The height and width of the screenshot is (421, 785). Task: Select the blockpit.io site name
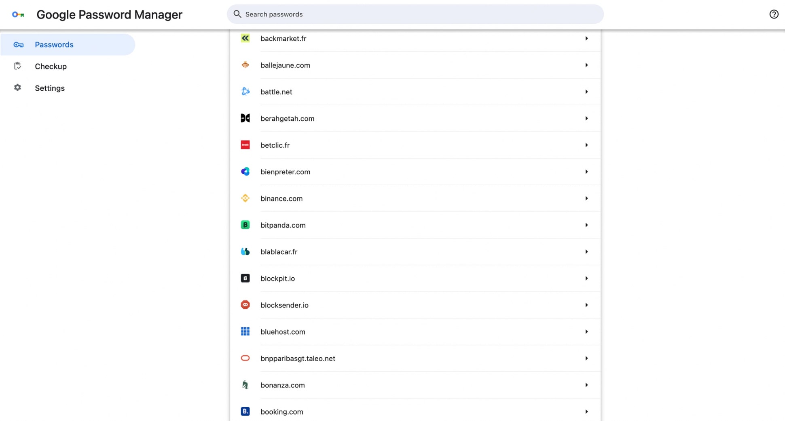pos(278,278)
